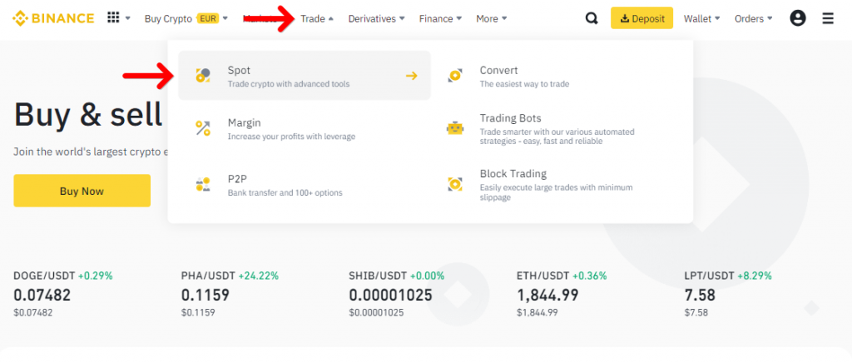Screen dimensions: 852x363
Task: Click the Convert icon
Action: (454, 76)
